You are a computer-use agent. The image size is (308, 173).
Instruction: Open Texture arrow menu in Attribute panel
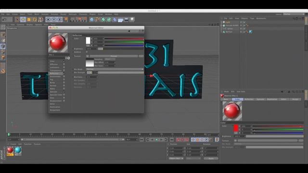click(235, 141)
